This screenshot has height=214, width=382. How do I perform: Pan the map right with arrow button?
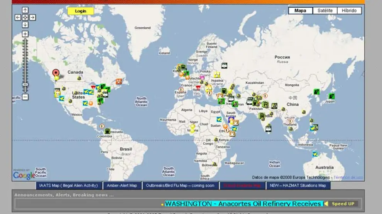click(x=32, y=17)
